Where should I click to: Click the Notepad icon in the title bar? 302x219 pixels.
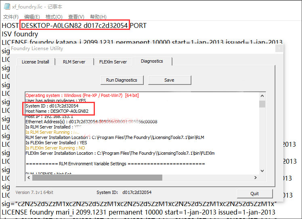(x=7, y=6)
